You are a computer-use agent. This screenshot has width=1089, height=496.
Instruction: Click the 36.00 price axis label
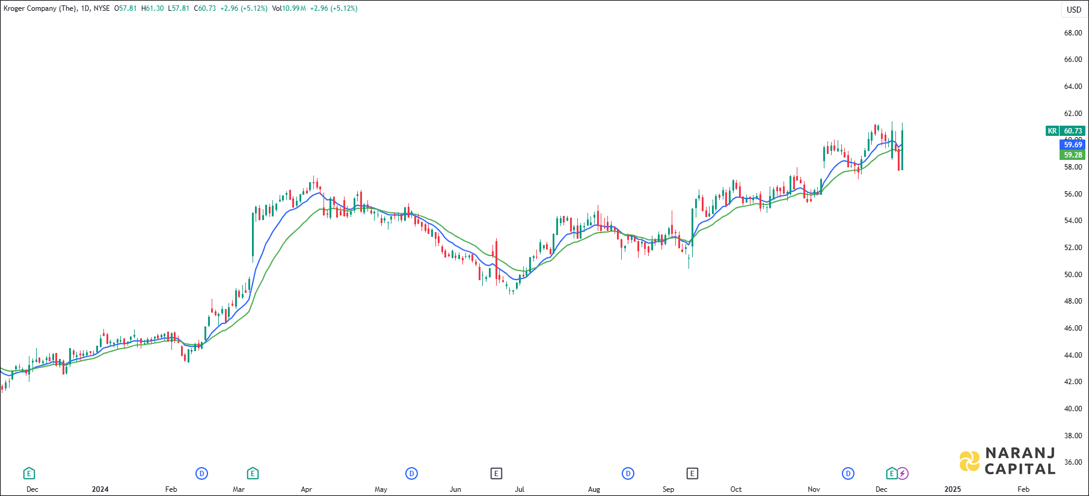click(x=1073, y=462)
